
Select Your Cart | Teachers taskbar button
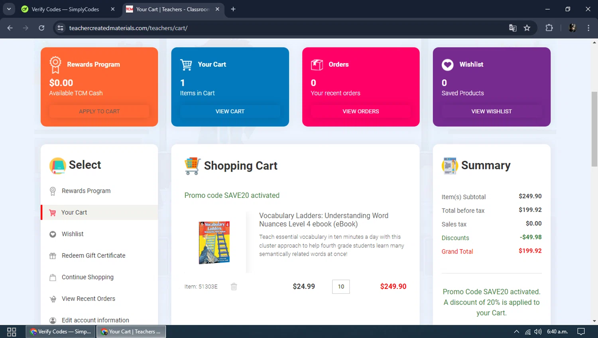[x=131, y=332]
